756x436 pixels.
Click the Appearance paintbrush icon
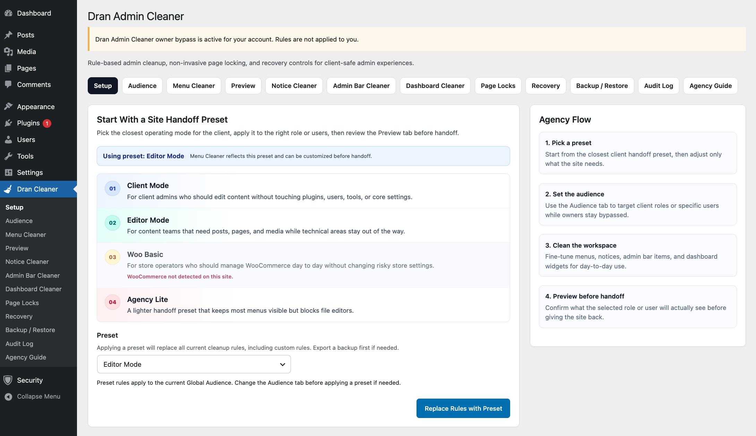[x=8, y=107]
